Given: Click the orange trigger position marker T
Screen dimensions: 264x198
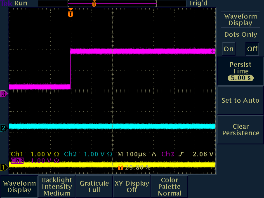Looking at the screenshot, I should click(x=71, y=14).
